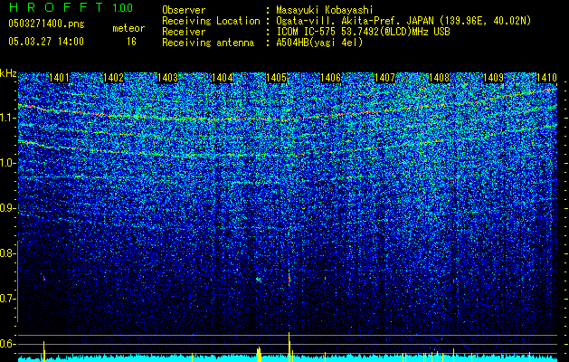This screenshot has height=362, width=569.
Task: Click the Receiver label
Action: (184, 32)
